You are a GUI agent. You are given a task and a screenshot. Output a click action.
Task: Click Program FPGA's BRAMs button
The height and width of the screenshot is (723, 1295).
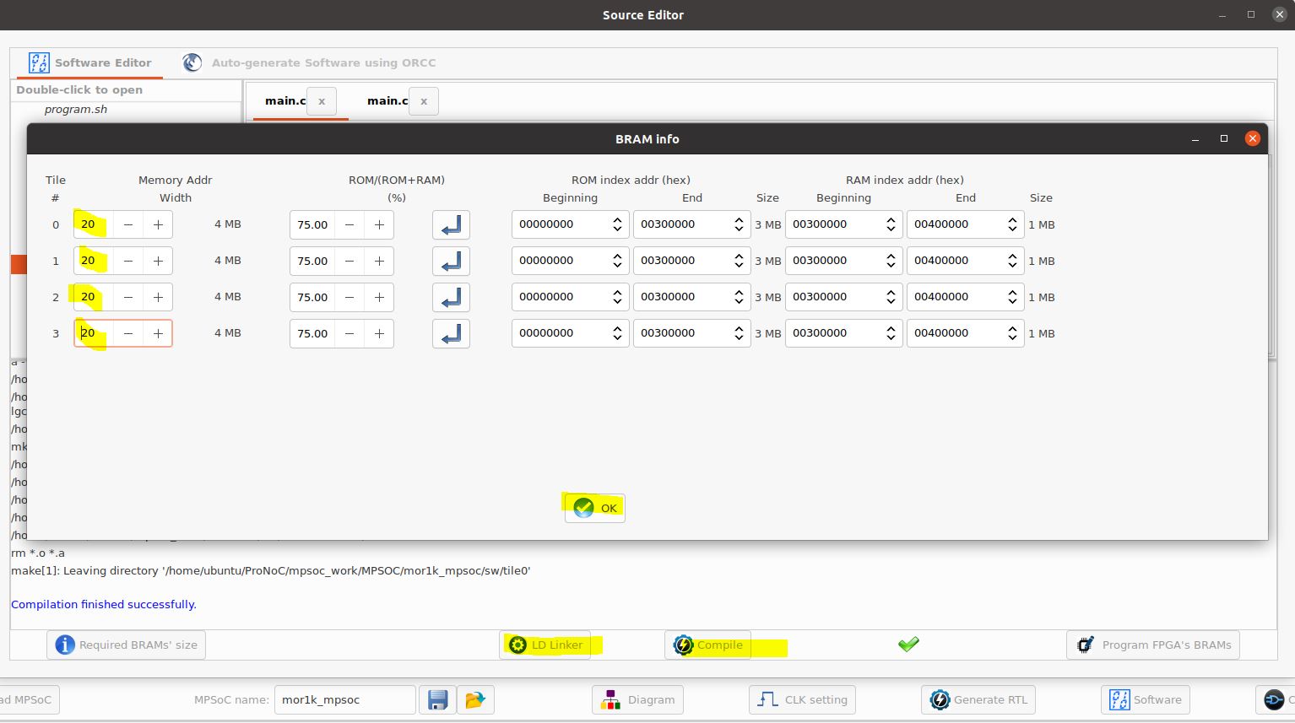click(x=1153, y=645)
